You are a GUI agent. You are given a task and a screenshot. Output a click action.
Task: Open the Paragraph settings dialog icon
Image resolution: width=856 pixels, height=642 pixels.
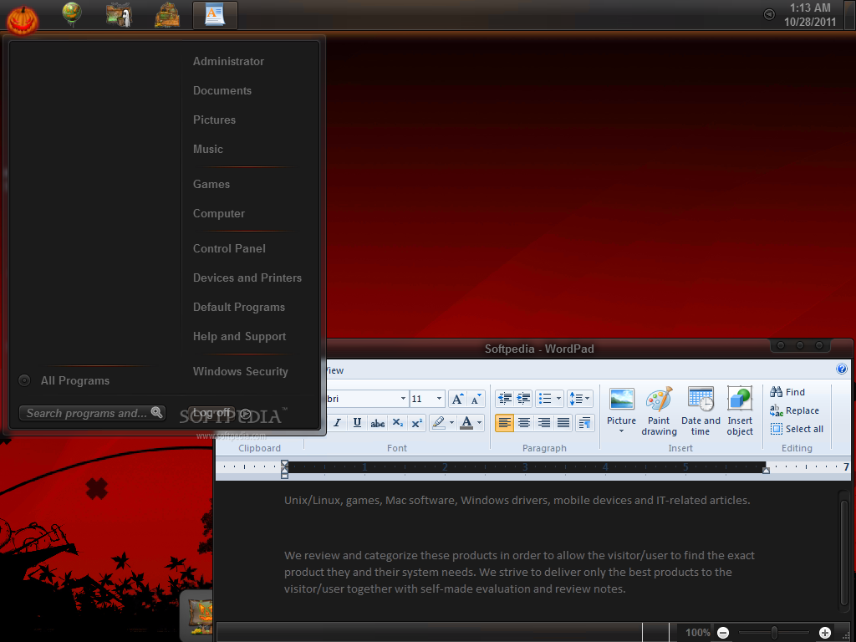coord(584,422)
